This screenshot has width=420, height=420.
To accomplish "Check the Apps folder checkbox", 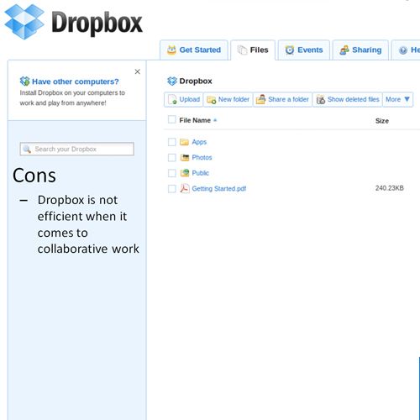I will coord(171,142).
